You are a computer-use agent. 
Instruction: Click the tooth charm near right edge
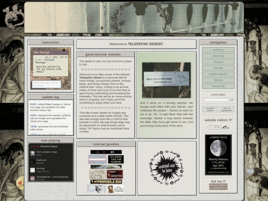coord(250,174)
